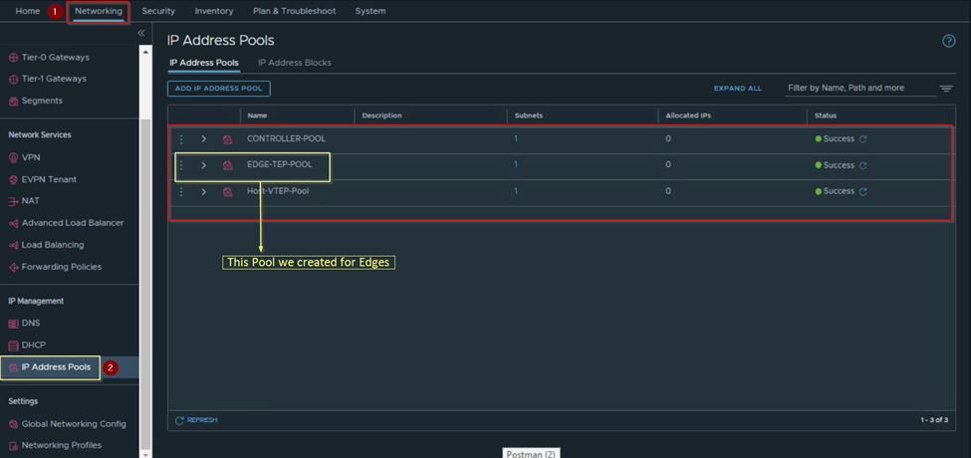Click the help question mark icon
This screenshot has height=458, width=971.
coord(948,41)
